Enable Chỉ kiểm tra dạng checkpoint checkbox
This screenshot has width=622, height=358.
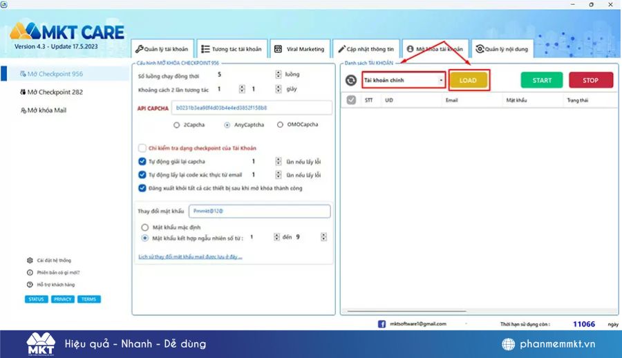click(x=142, y=148)
